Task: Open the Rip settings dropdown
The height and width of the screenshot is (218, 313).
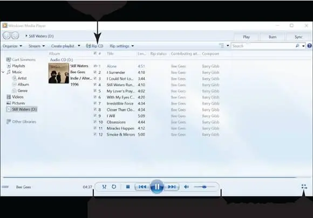Action: 121,46
